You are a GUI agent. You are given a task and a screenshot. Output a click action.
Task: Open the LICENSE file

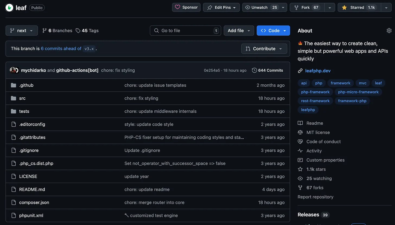coord(28,176)
